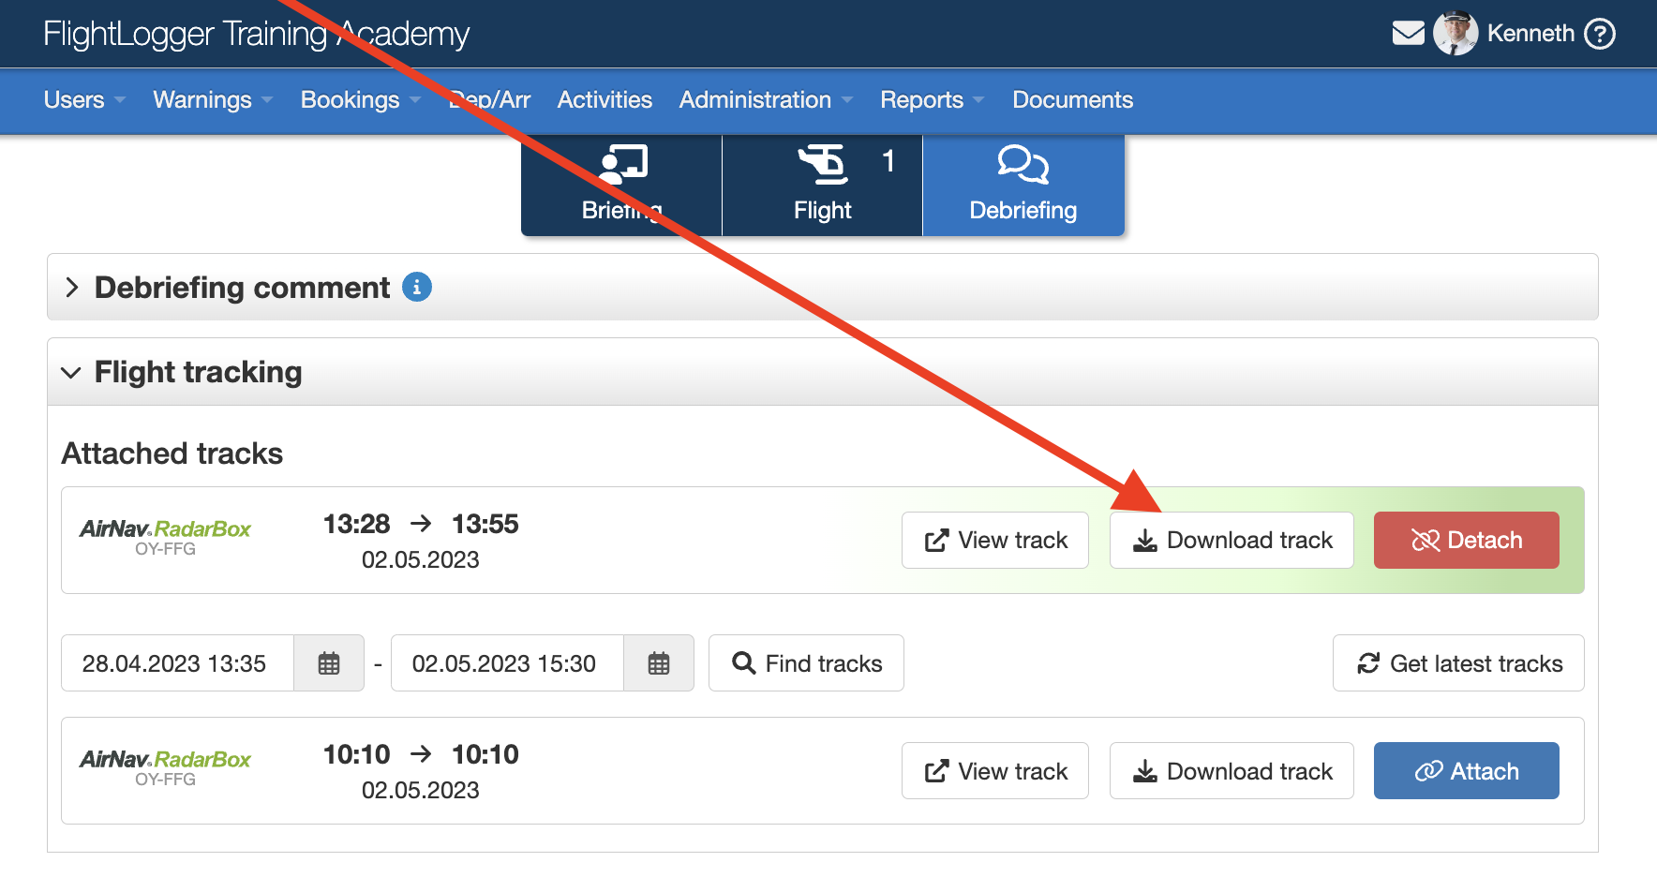Attach the 10:10 track
This screenshot has width=1657, height=892.
[x=1466, y=770]
